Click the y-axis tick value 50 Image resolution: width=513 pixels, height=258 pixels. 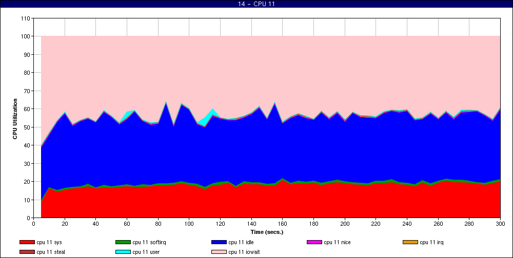pos(27,127)
